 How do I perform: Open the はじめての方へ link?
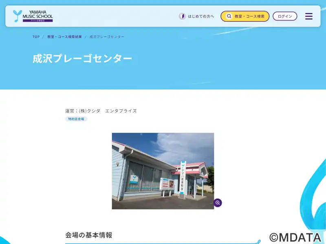click(196, 16)
